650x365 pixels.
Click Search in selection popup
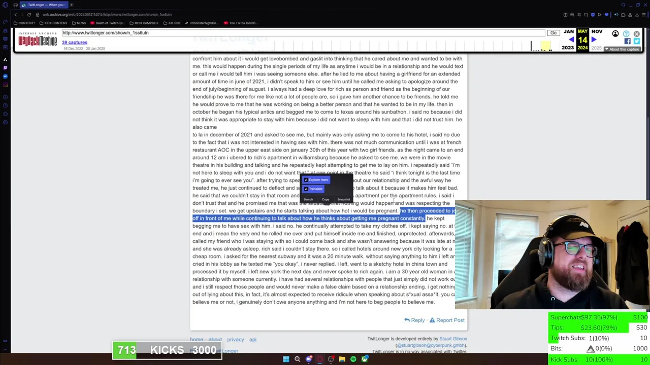308,199
